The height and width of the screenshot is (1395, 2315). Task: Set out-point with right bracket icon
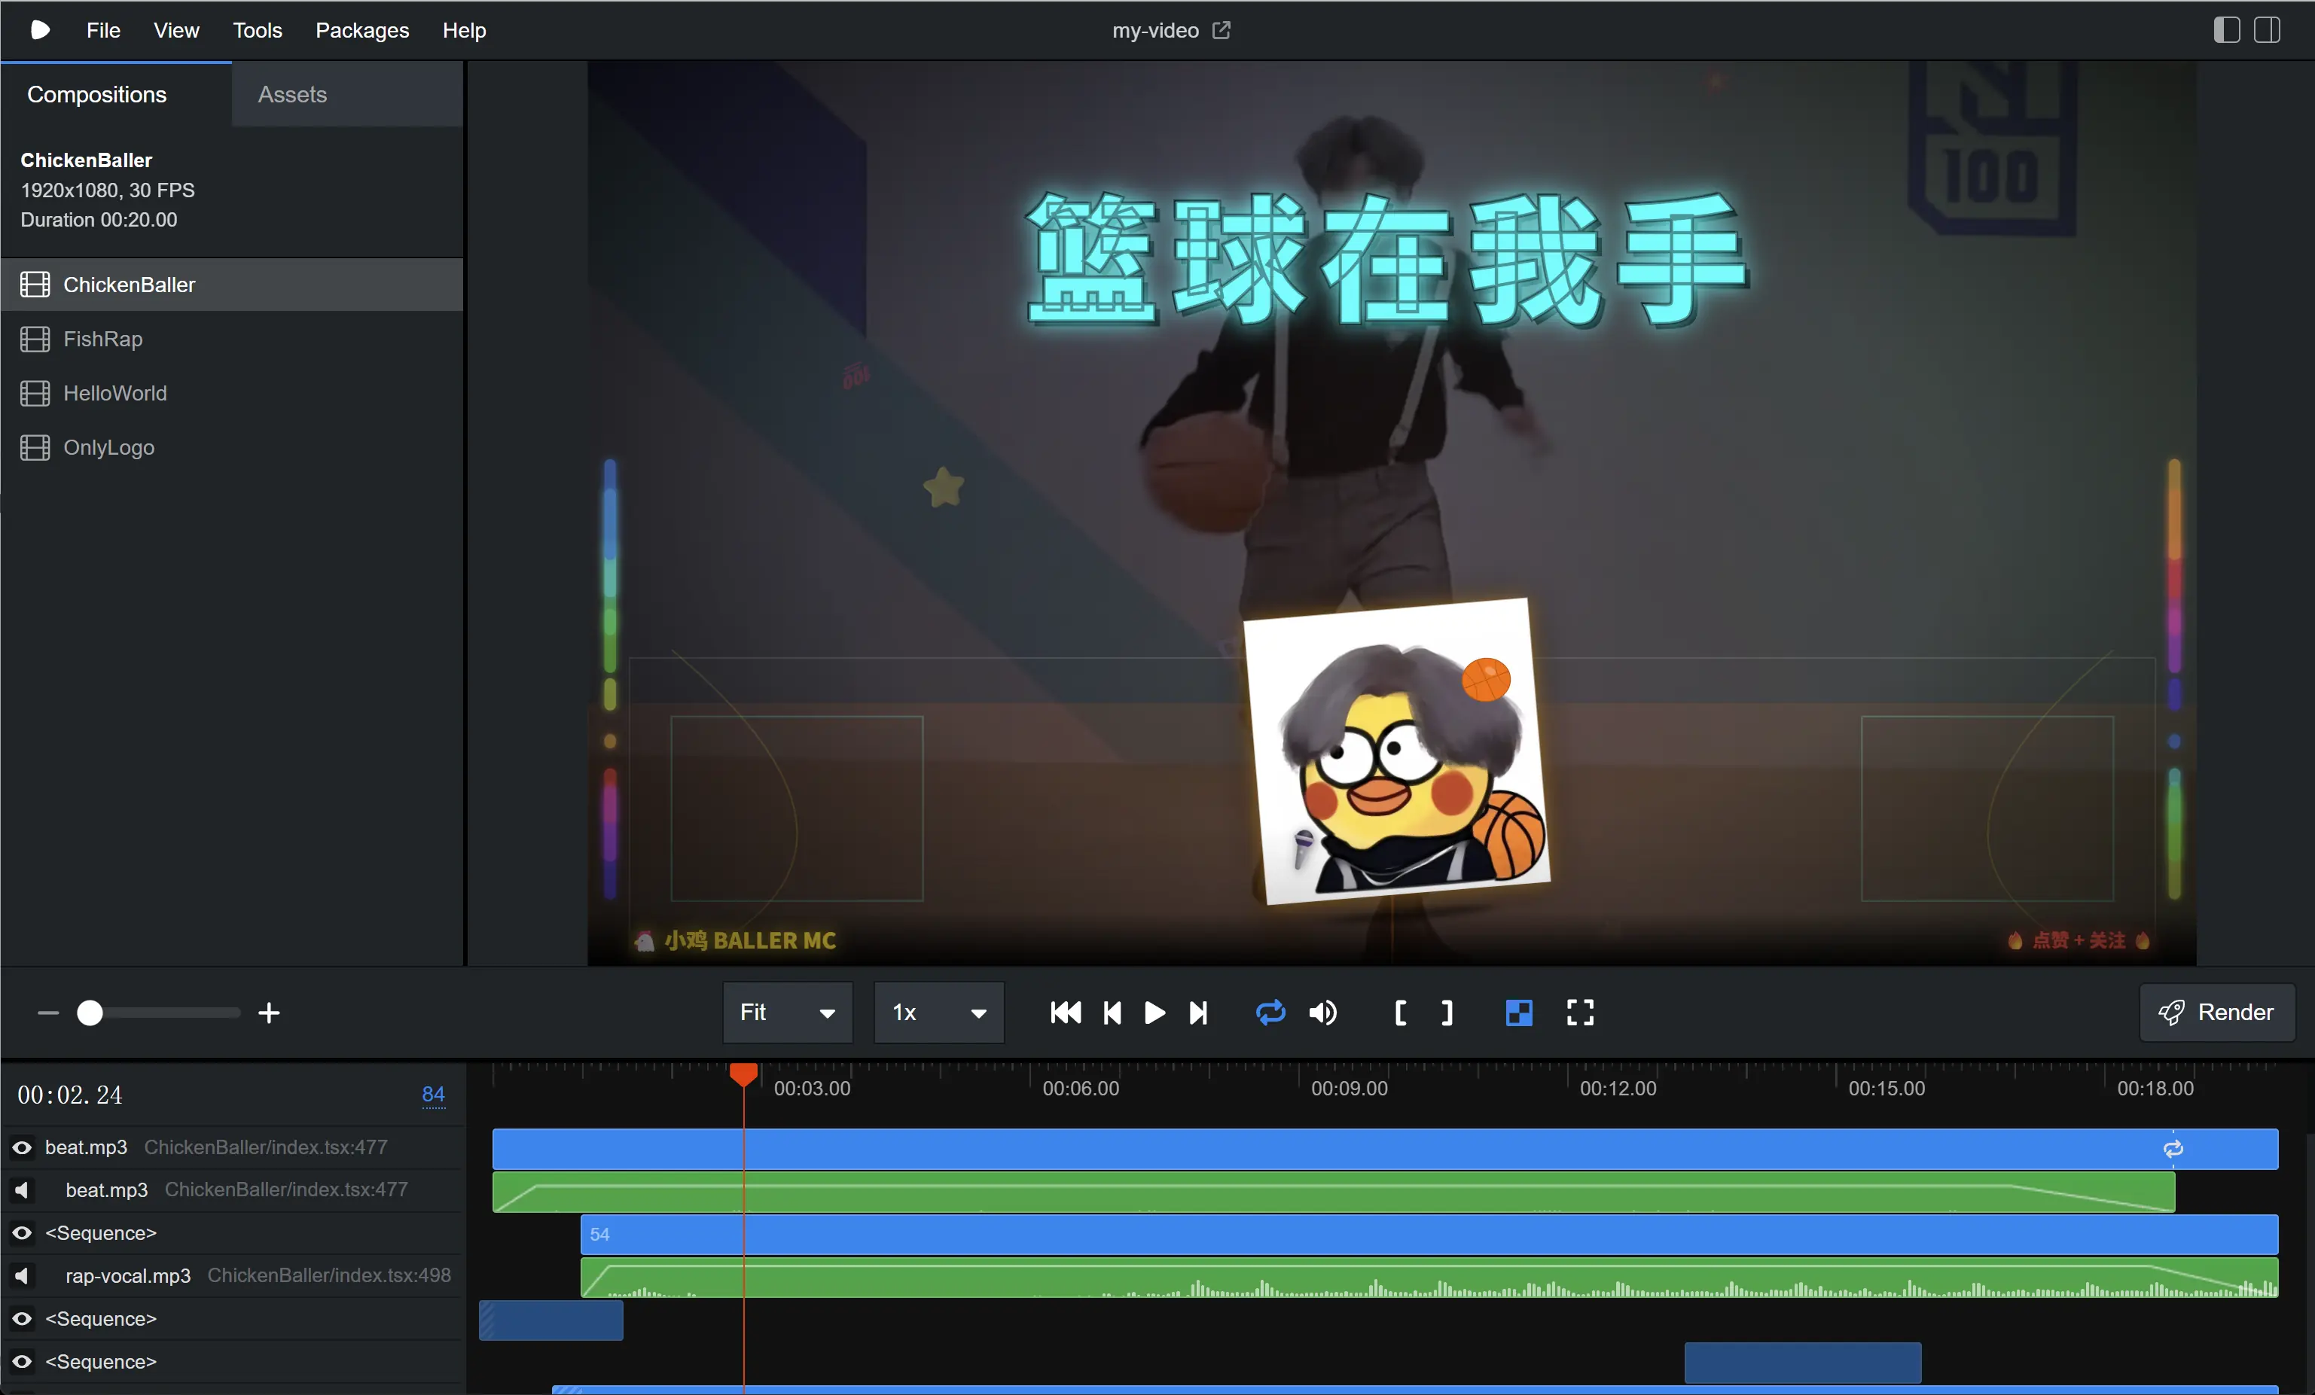click(x=1447, y=1013)
